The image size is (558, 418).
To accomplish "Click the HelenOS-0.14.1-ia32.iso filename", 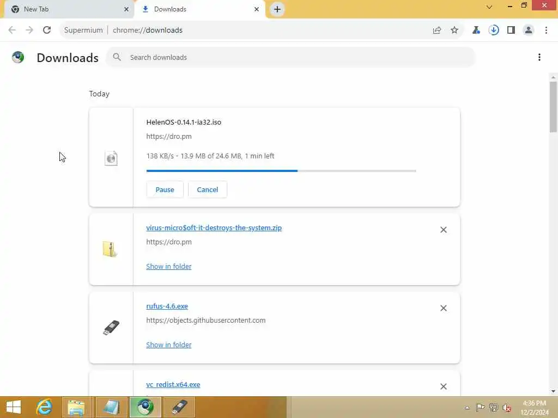I will 184,122.
